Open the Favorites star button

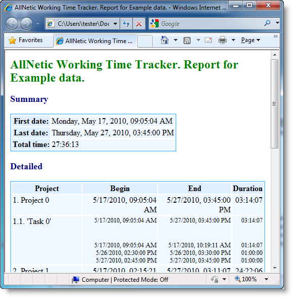coord(26,40)
